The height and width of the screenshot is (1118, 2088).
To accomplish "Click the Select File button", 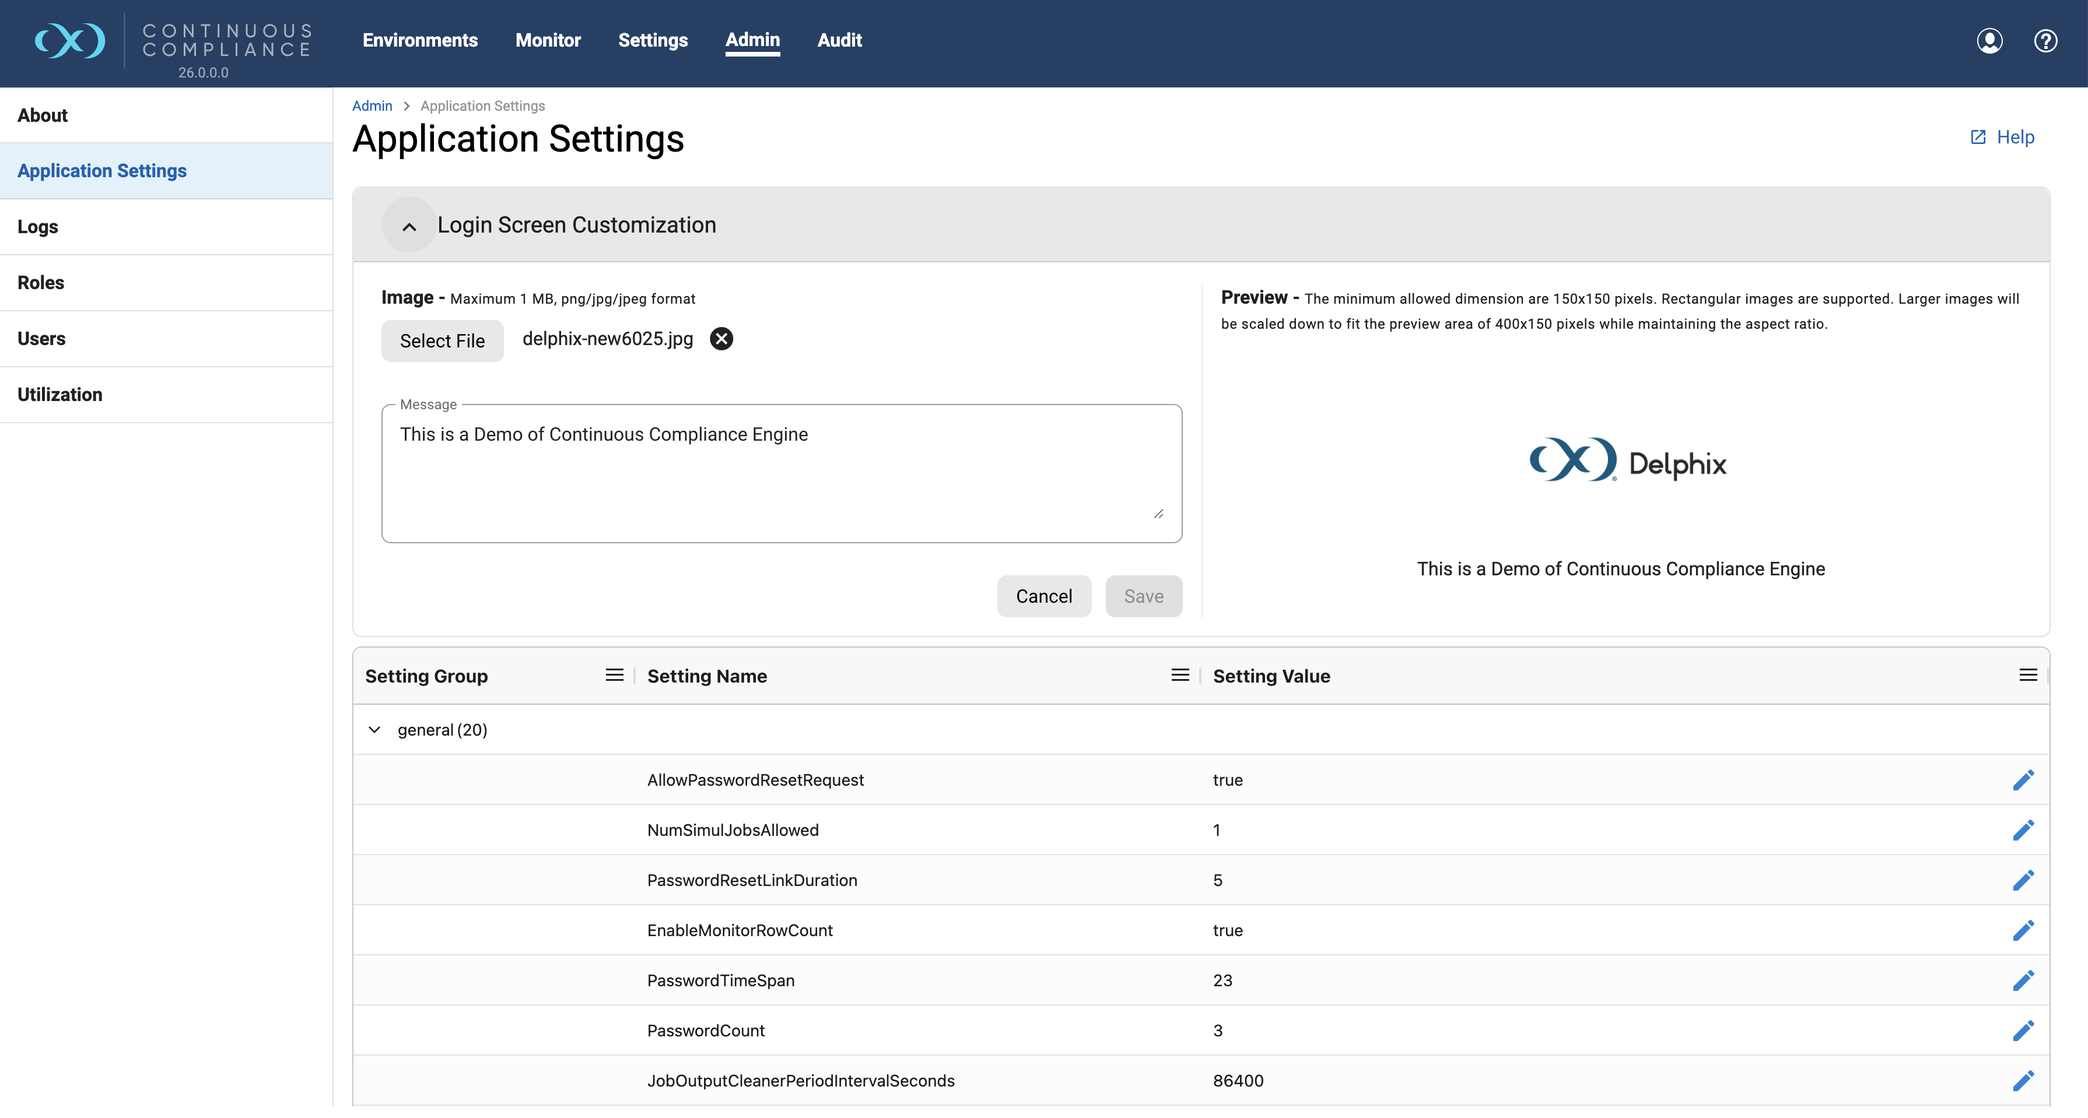I will coord(442,341).
